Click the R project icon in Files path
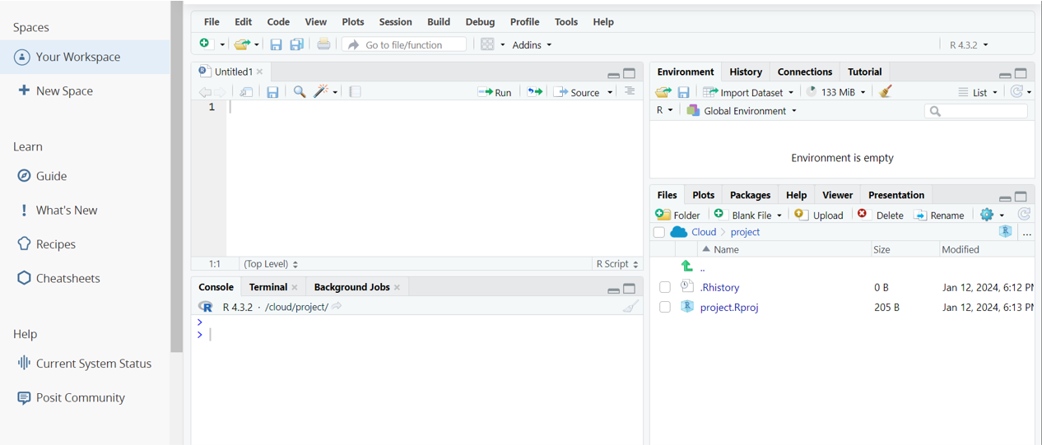The image size is (1042, 445). pyautogui.click(x=1006, y=232)
